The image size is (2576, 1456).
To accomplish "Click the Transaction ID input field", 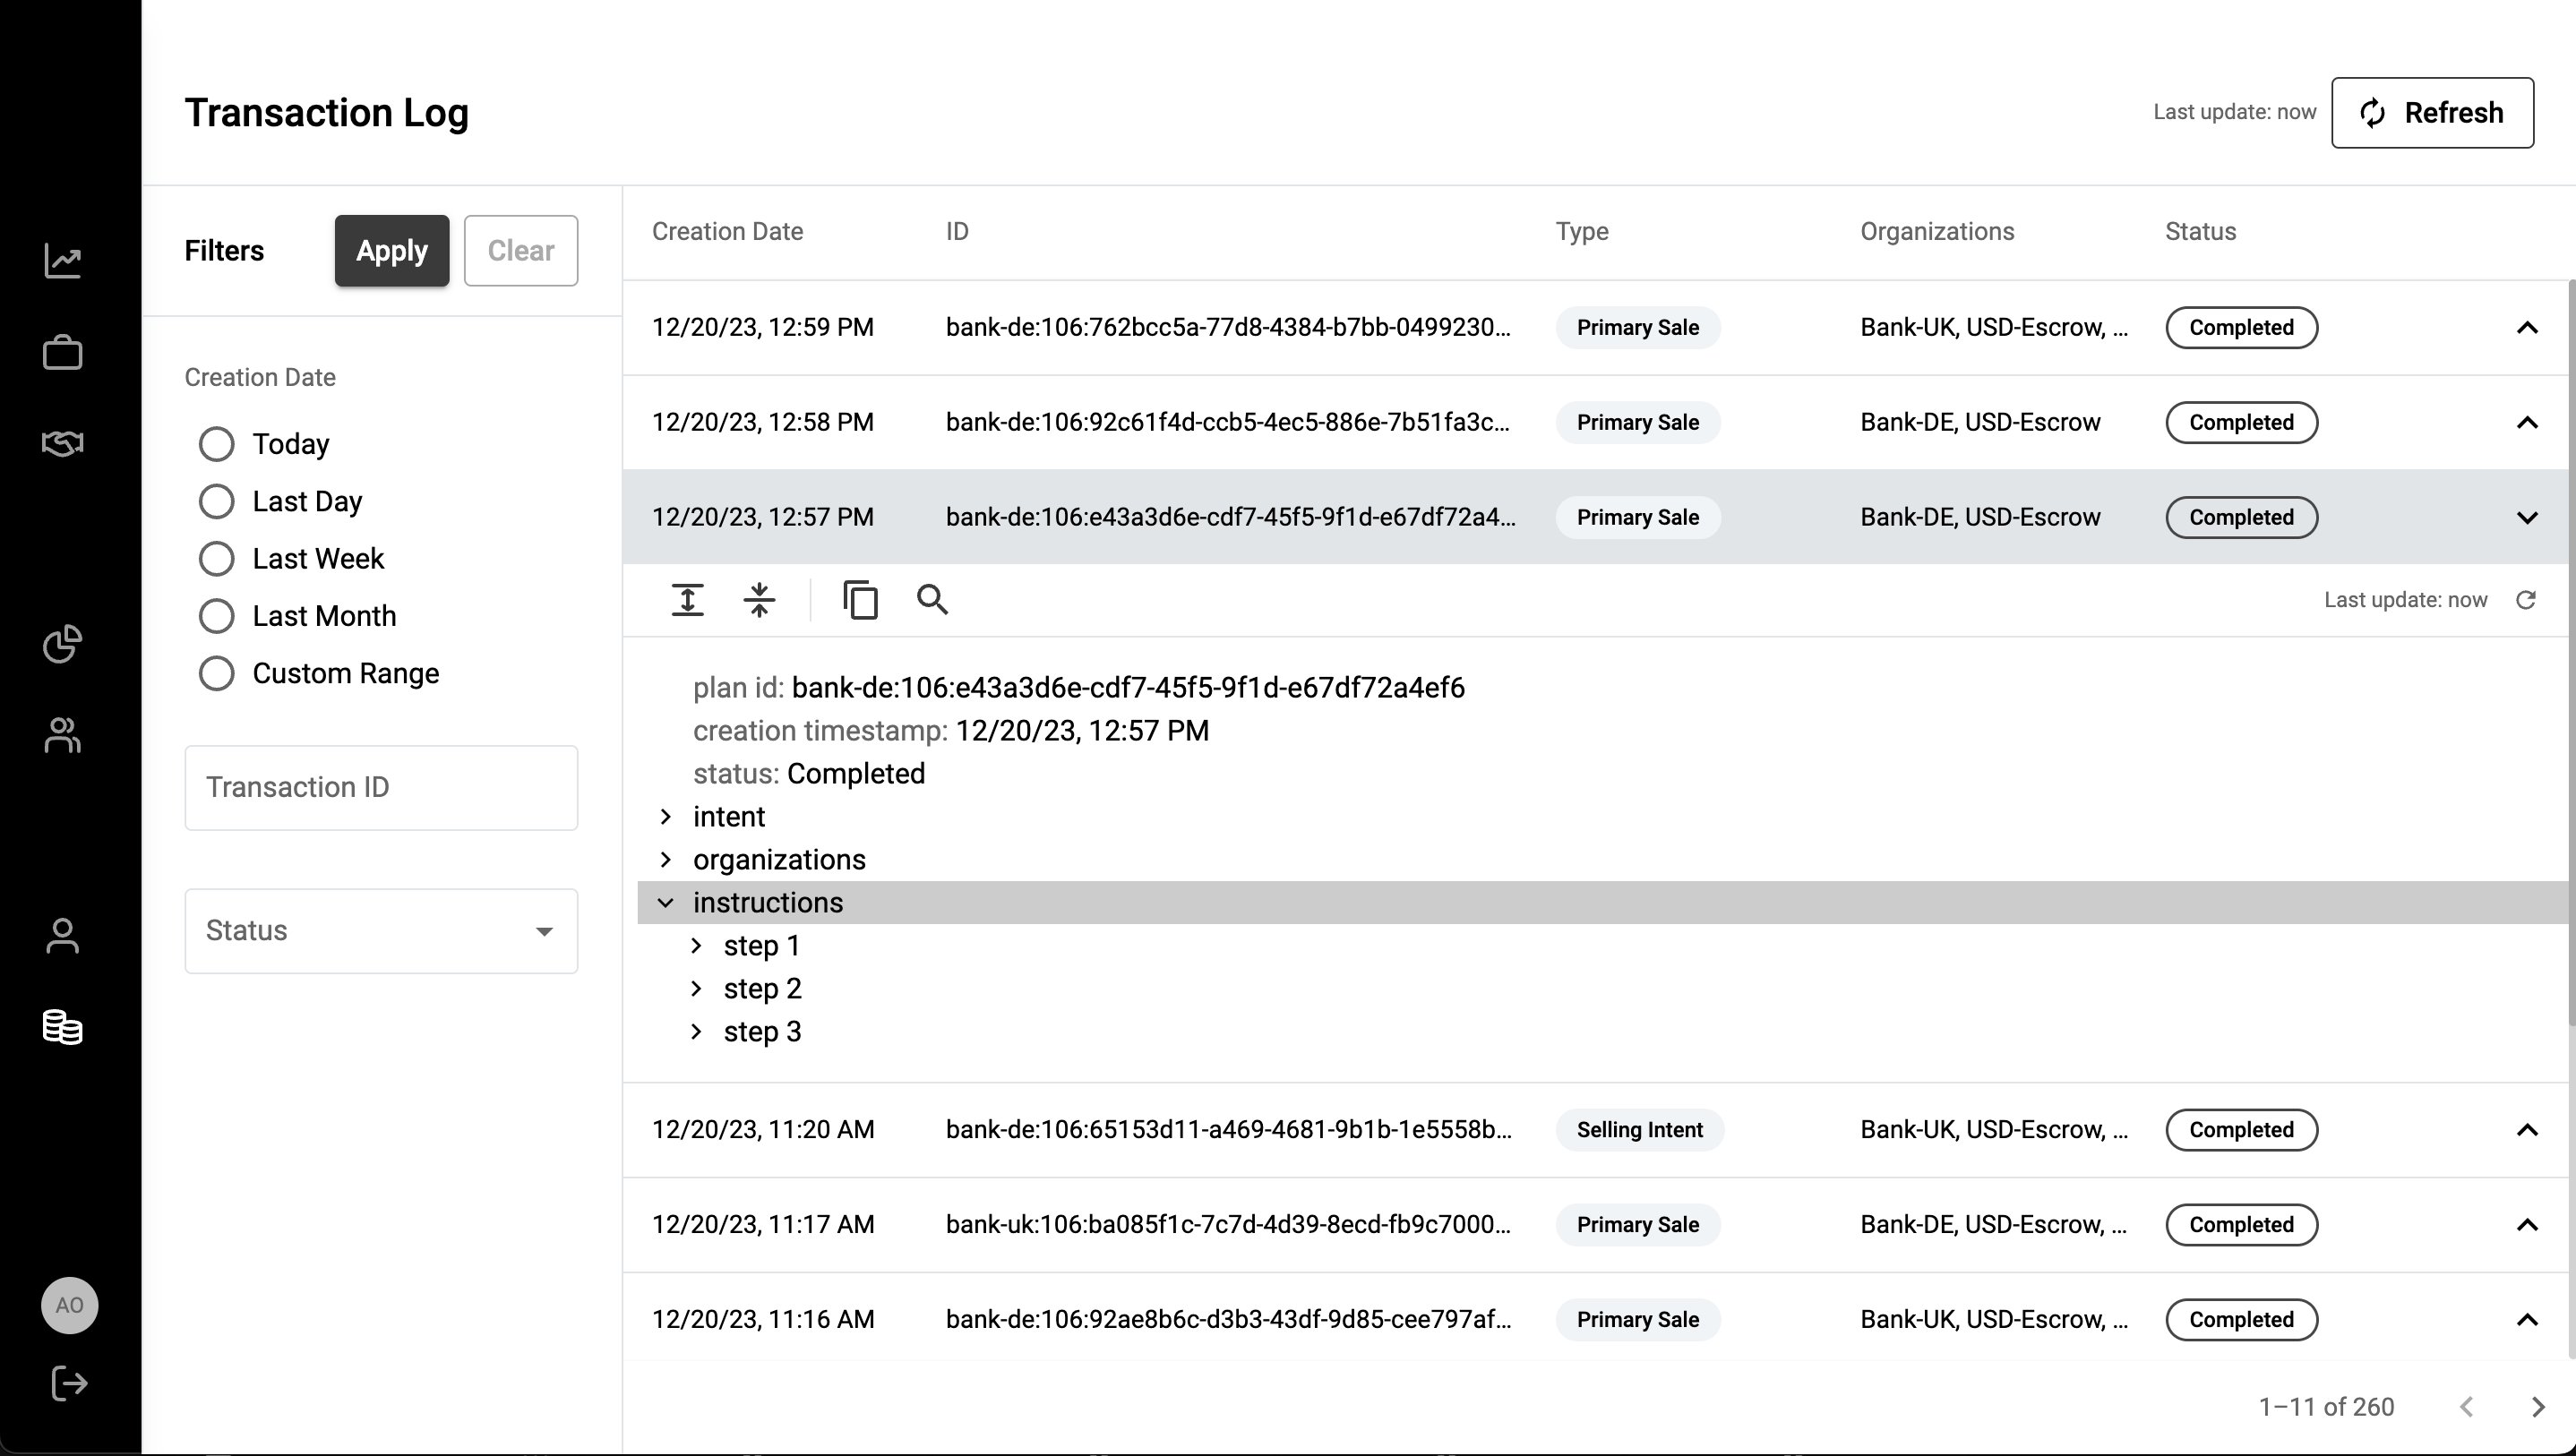I will [381, 788].
